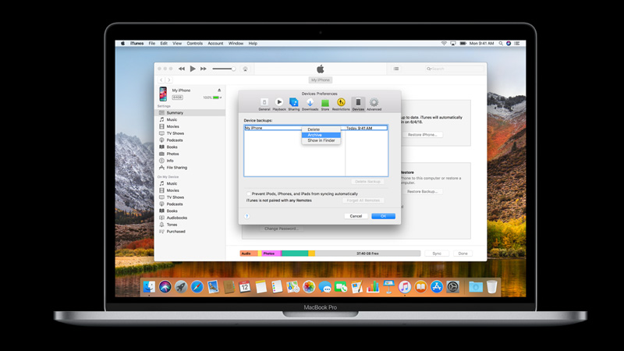624x351 pixels.
Task: Click the Change Password button
Action: tap(282, 229)
